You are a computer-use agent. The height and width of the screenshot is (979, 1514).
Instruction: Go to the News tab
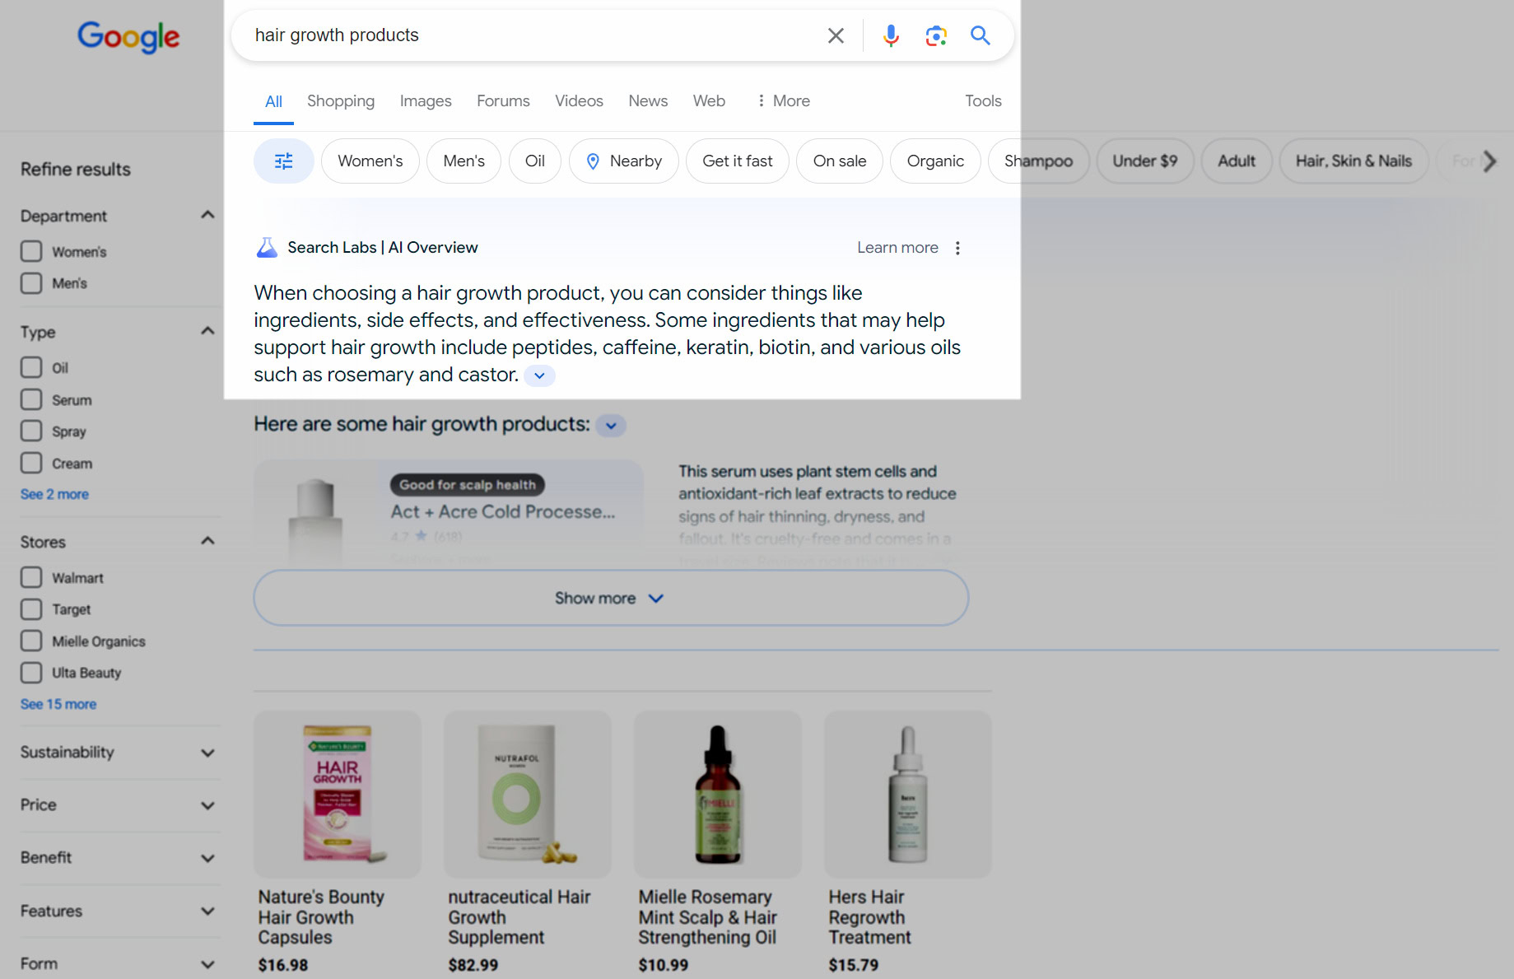(x=648, y=101)
